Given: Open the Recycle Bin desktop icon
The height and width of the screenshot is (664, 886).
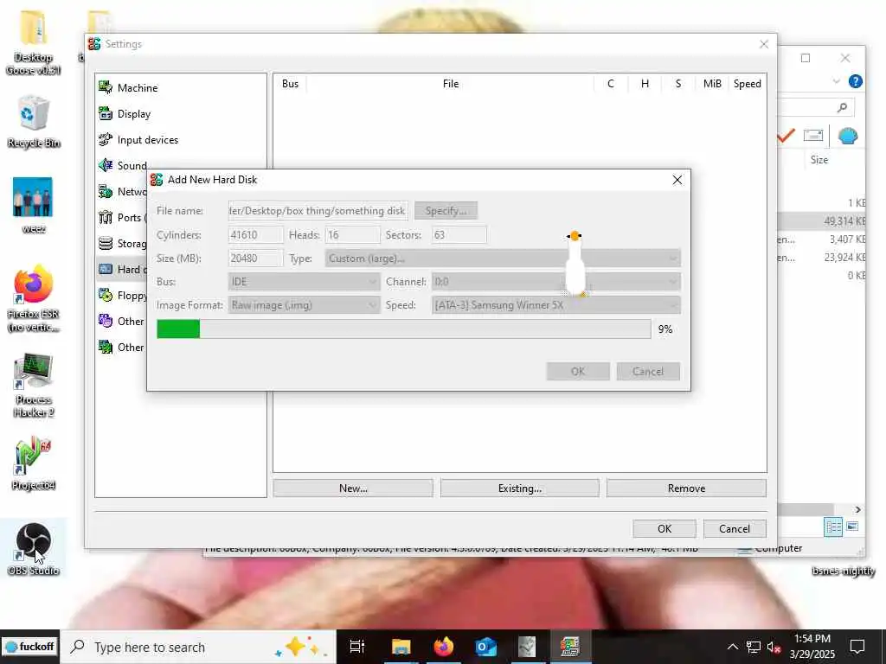Looking at the screenshot, I should click(x=33, y=121).
